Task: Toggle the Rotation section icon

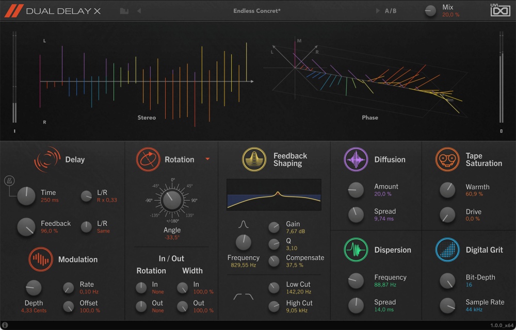Action: coord(148,159)
